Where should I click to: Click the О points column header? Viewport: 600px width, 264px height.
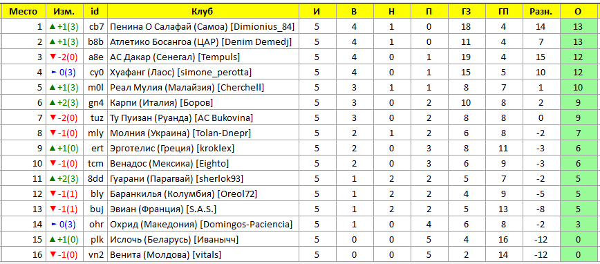pos(578,12)
